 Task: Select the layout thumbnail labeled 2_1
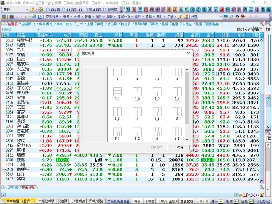[157, 74]
